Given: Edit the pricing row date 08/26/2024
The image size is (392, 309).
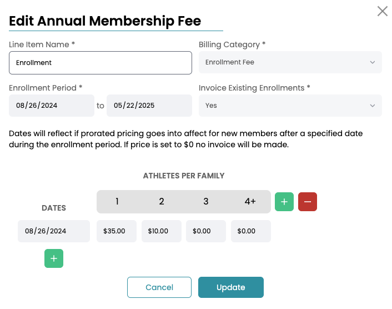Looking at the screenshot, I should [x=54, y=231].
